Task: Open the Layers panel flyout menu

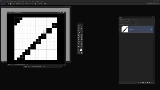Action: click(x=154, y=18)
